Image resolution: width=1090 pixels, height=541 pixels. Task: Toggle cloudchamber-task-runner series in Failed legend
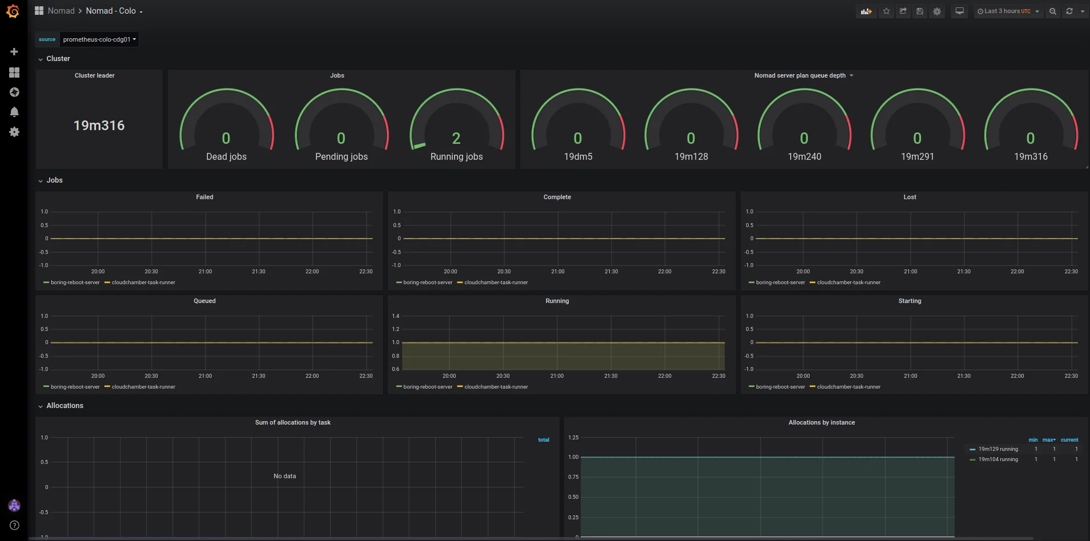point(143,282)
